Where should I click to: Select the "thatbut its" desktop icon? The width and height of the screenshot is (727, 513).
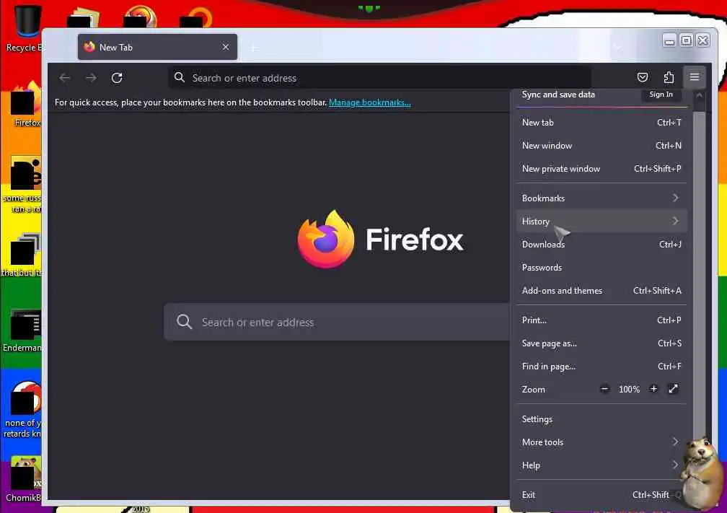tap(23, 255)
